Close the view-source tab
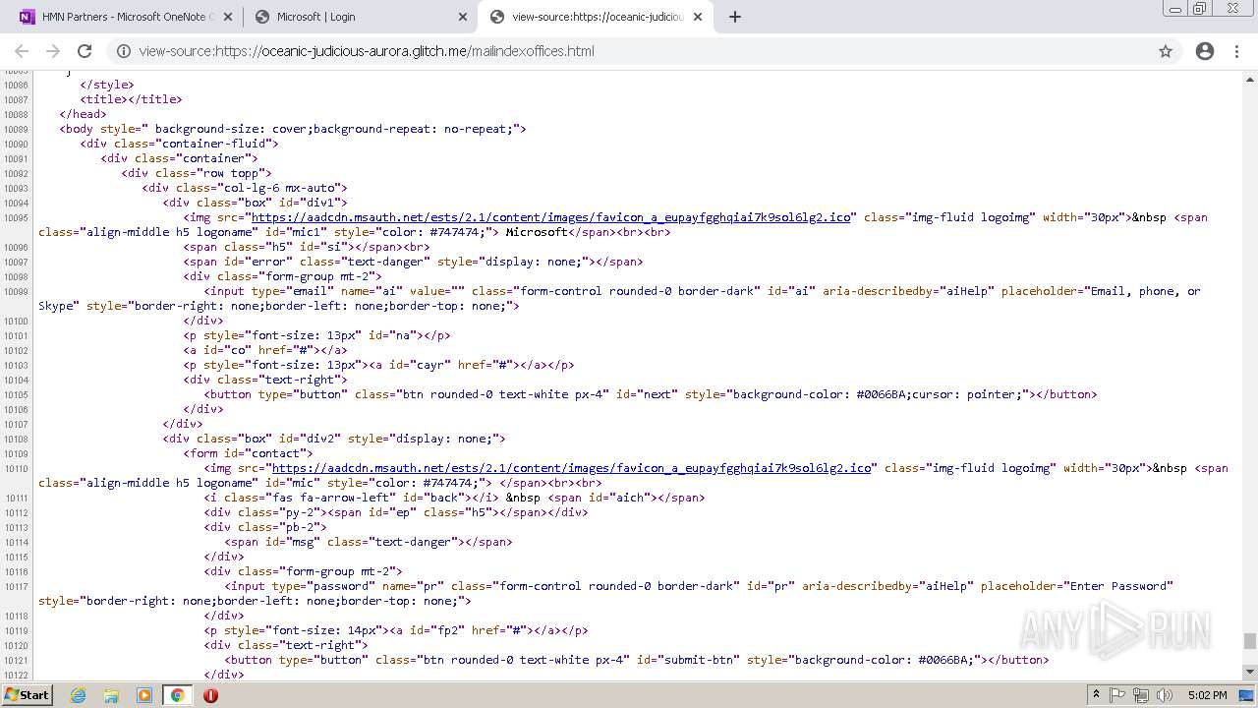Screen dimensions: 1258x708 click(x=698, y=17)
